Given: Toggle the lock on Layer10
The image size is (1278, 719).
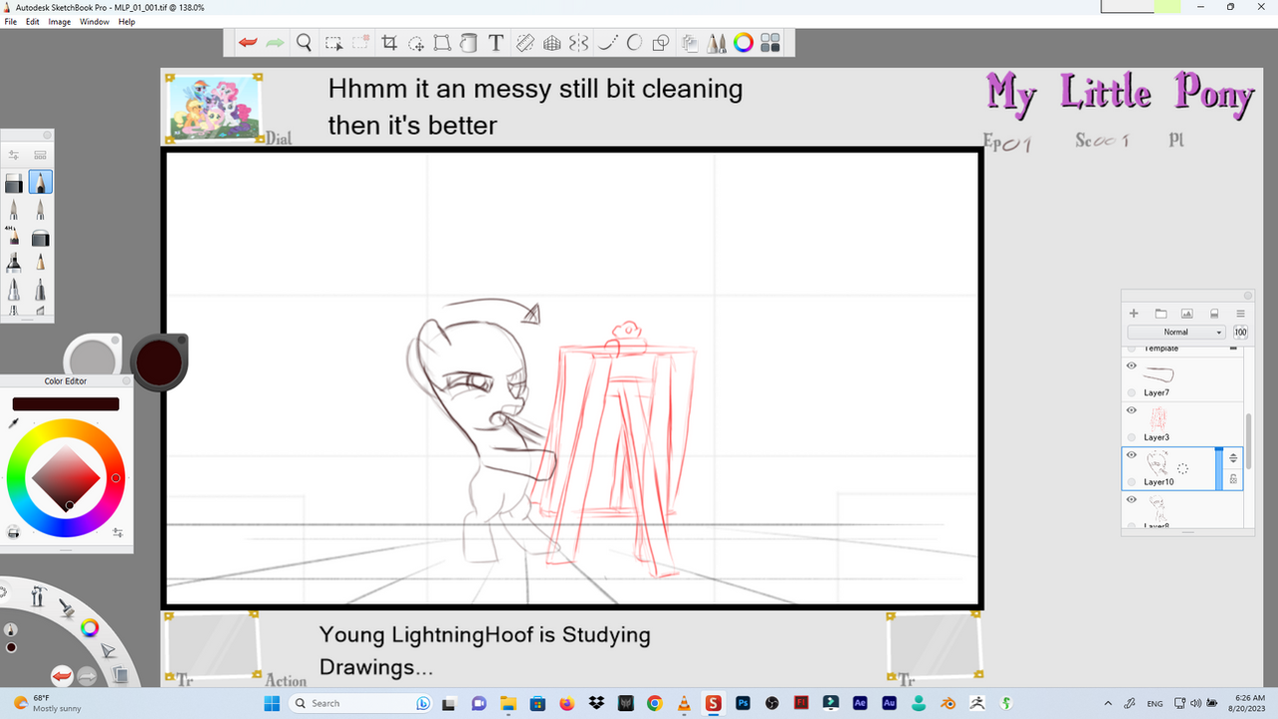Looking at the screenshot, I should pyautogui.click(x=1233, y=479).
